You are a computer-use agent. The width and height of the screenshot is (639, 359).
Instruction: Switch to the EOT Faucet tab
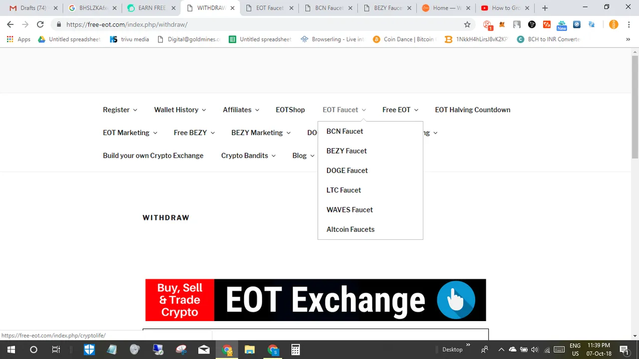(x=269, y=8)
